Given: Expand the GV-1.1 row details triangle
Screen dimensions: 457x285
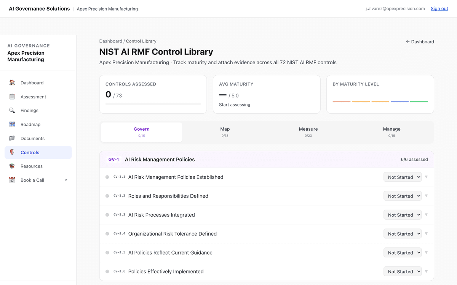Looking at the screenshot, I should pos(426,177).
